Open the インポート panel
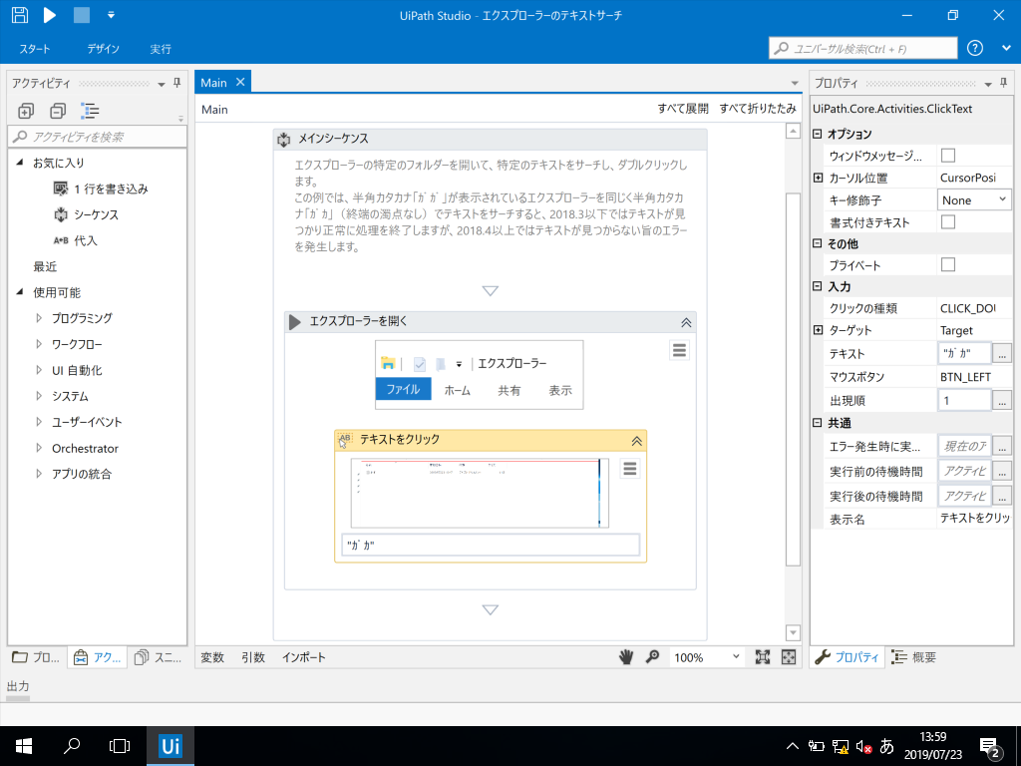This screenshot has height=766, width=1021. pyautogui.click(x=303, y=657)
